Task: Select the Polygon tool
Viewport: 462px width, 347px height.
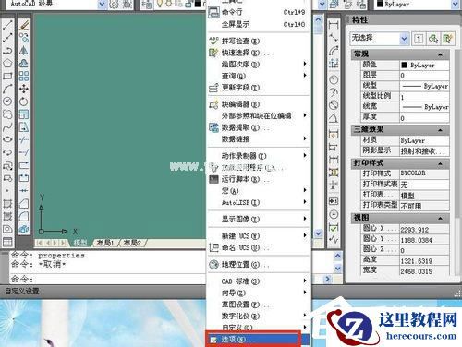Action: [x=7, y=63]
